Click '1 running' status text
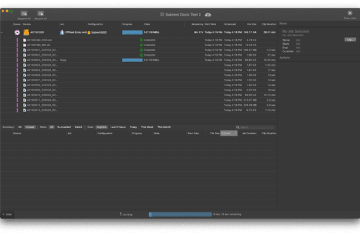 (126, 214)
